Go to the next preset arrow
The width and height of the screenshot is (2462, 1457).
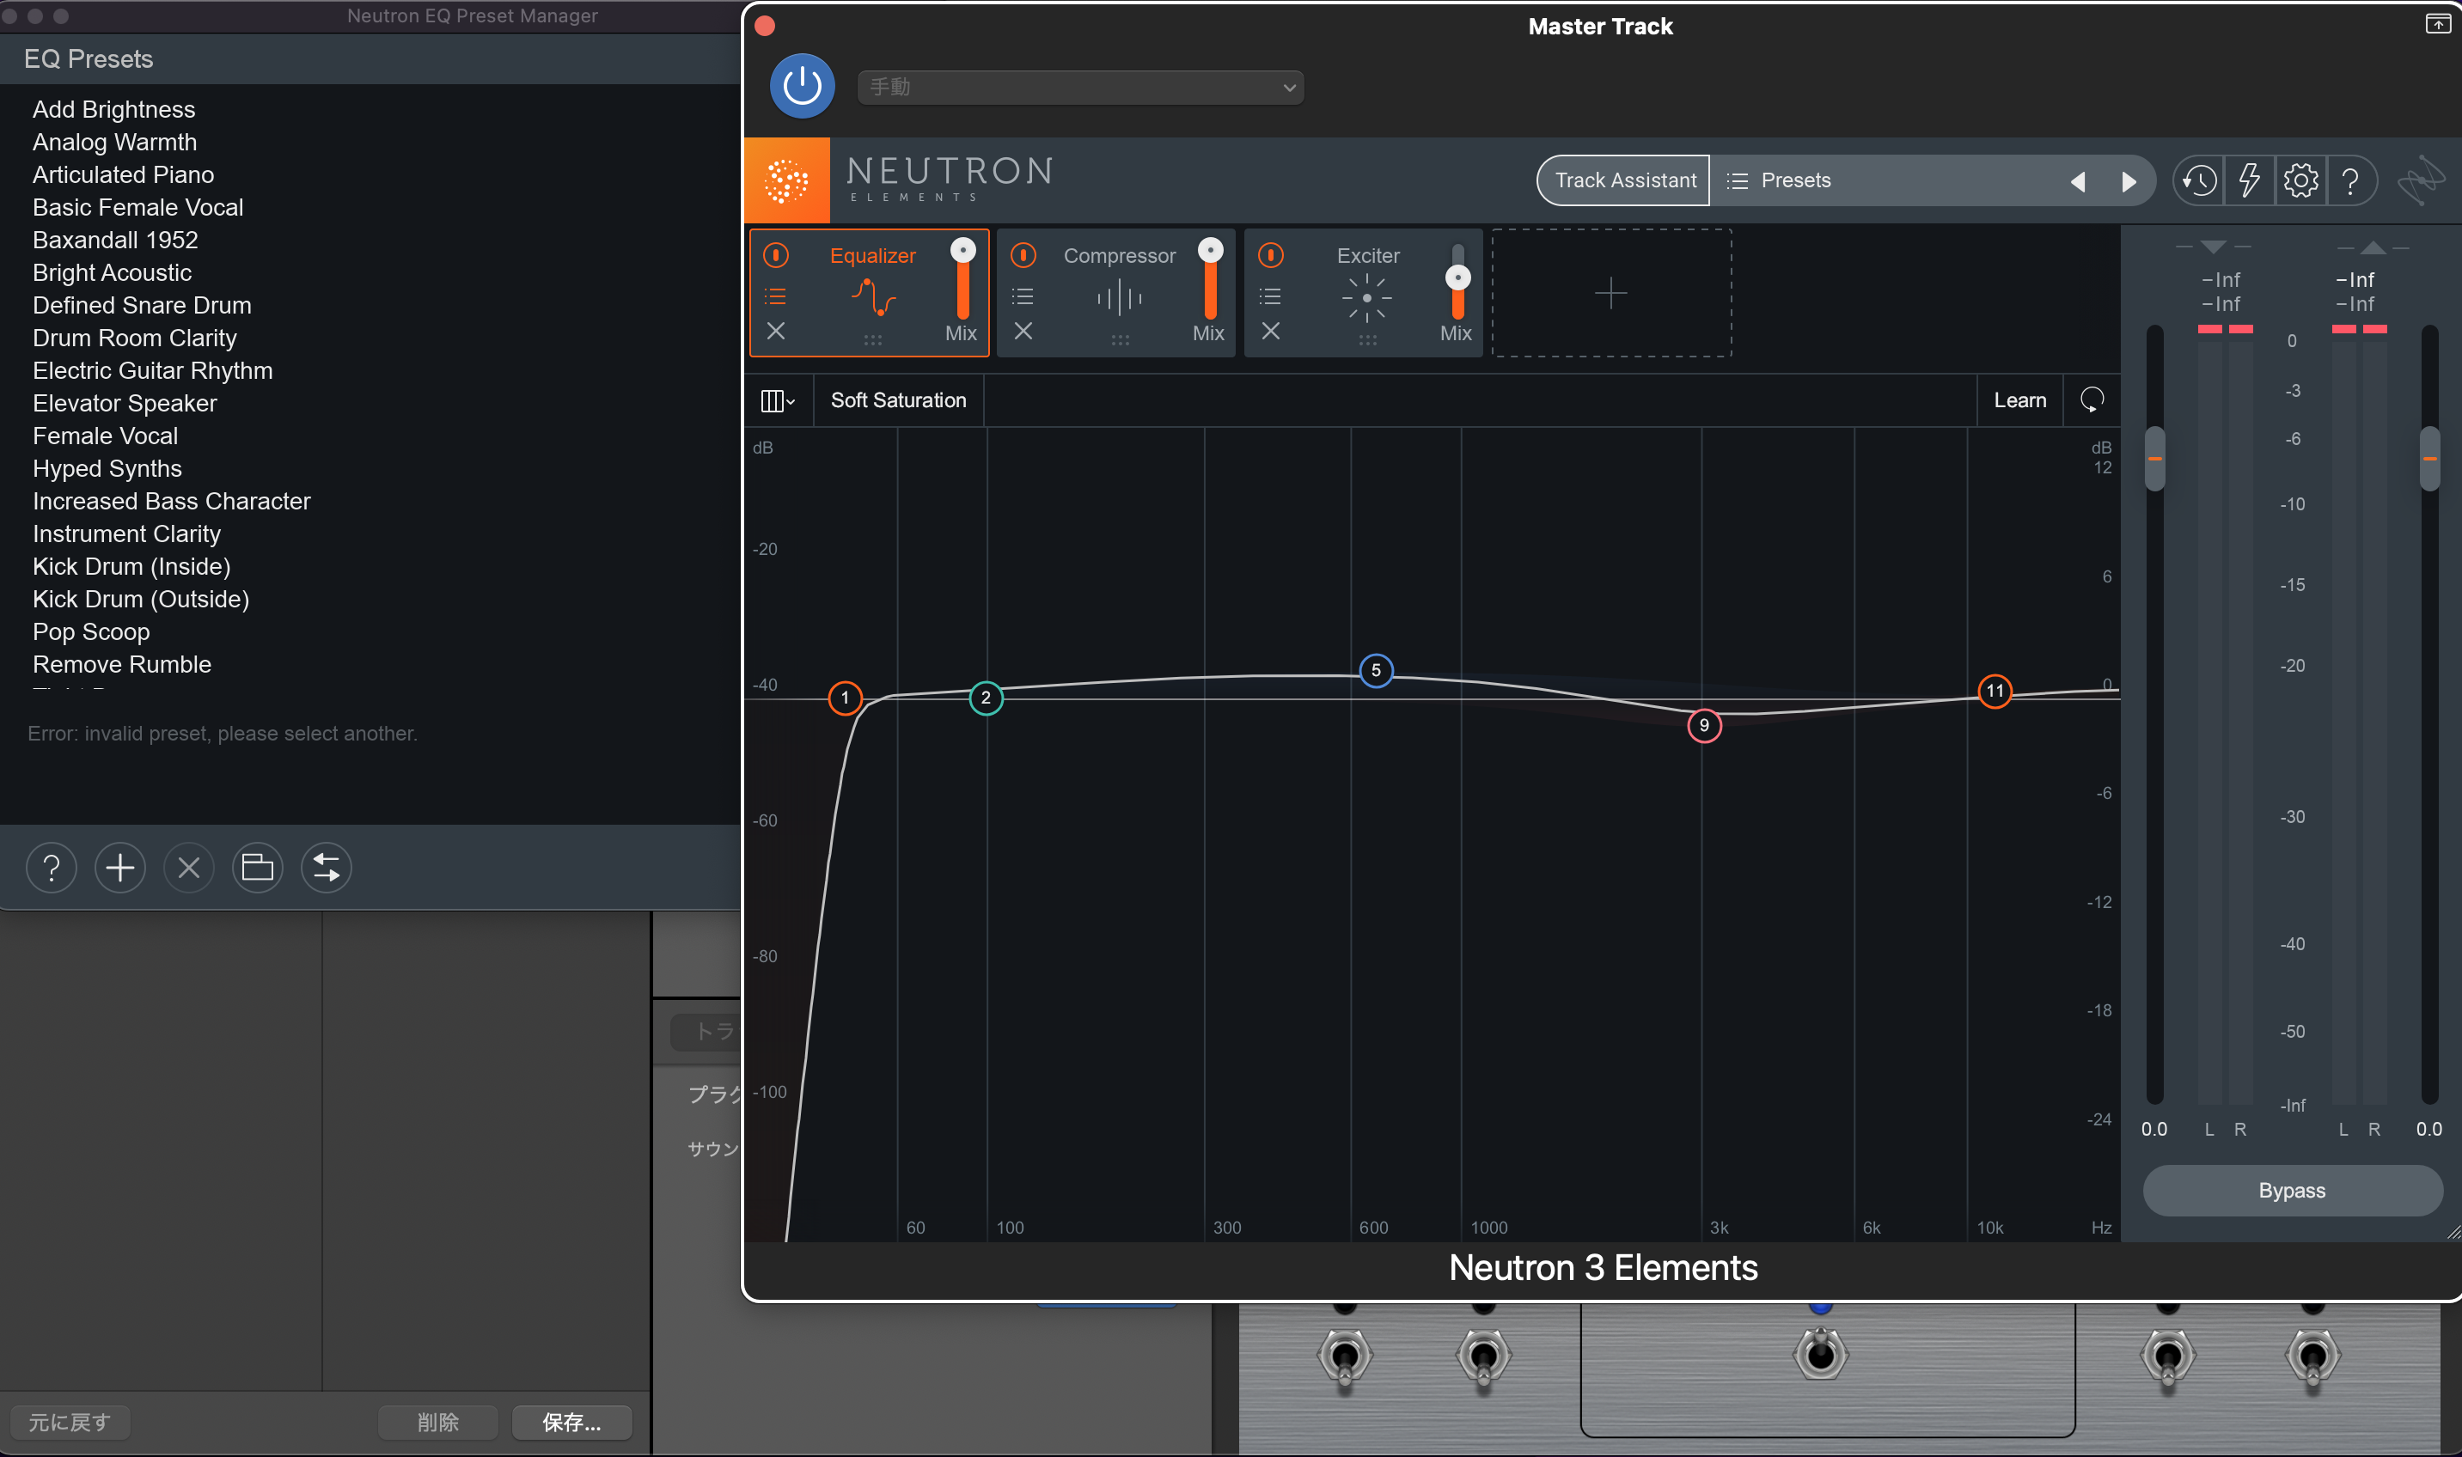point(2128,181)
